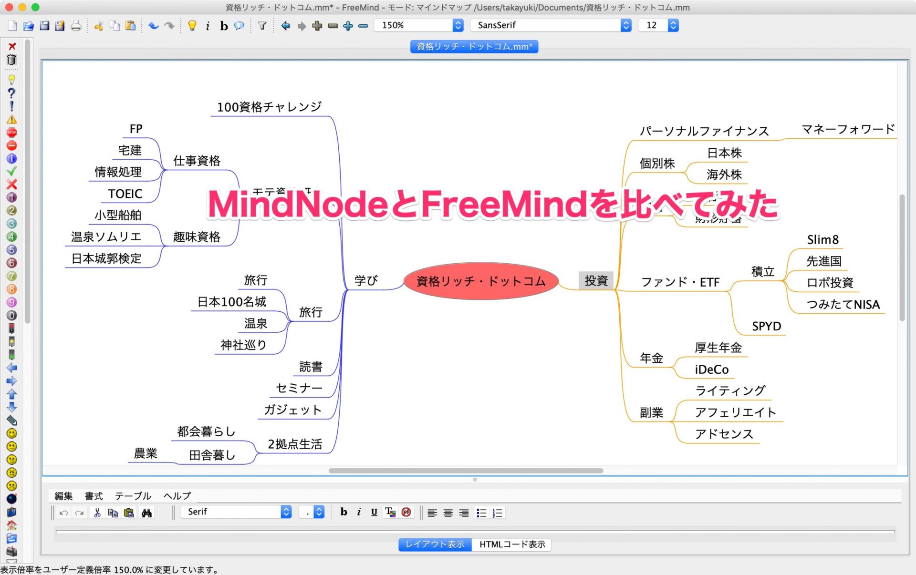Add the green check mark icon

click(12, 172)
